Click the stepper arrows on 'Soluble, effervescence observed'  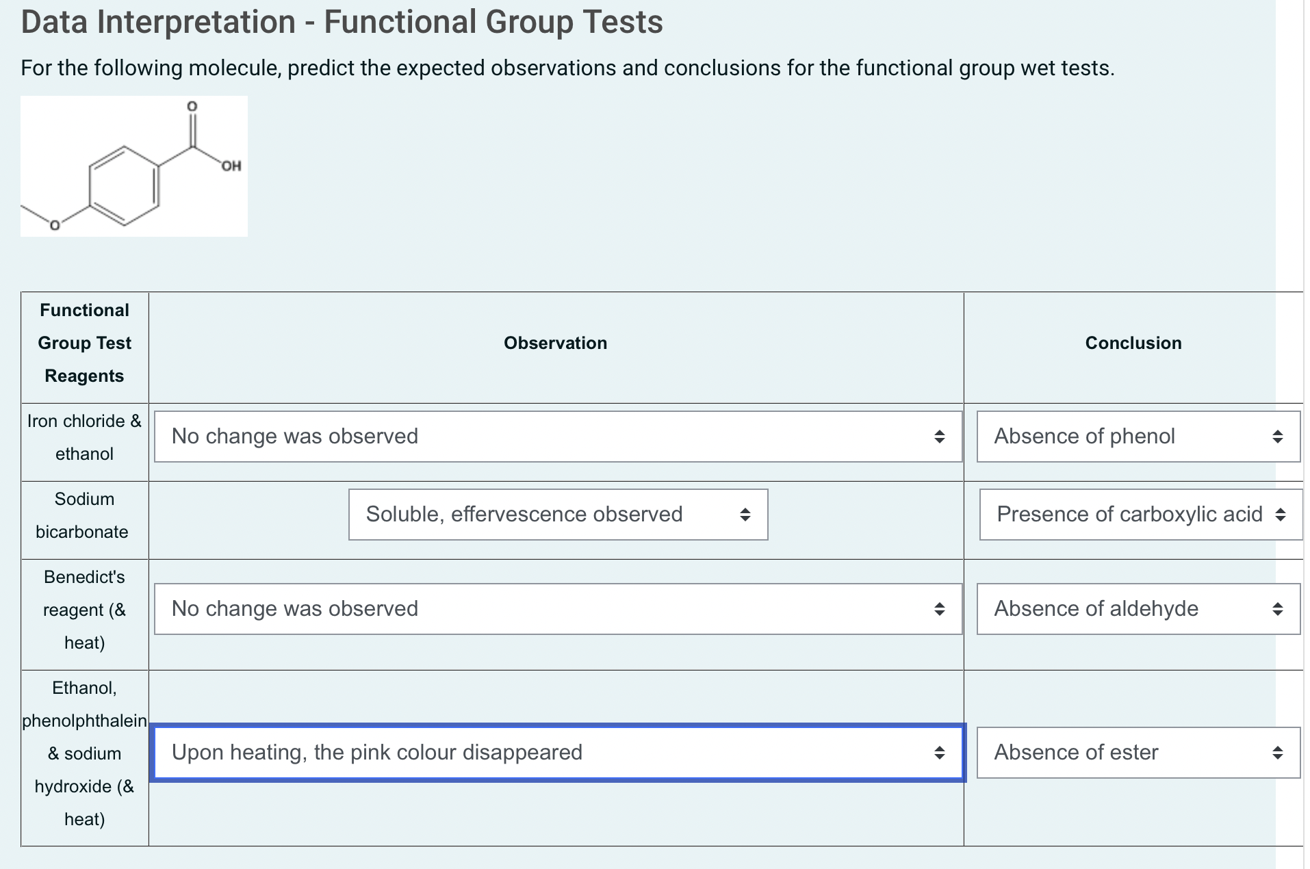coord(745,514)
